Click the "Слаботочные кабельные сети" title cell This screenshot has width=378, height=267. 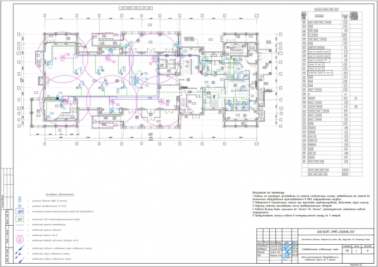point(319,249)
